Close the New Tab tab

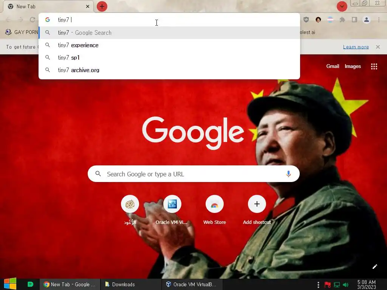tap(88, 6)
